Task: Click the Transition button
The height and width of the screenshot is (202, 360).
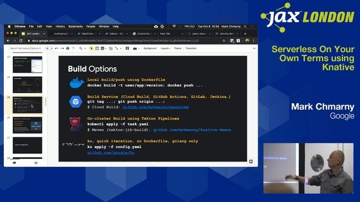Action: click(x=191, y=48)
